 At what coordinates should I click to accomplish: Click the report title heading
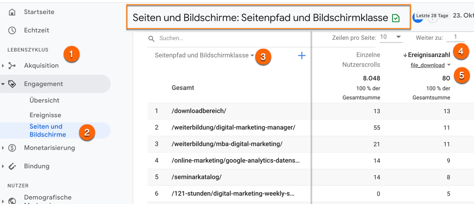[260, 18]
